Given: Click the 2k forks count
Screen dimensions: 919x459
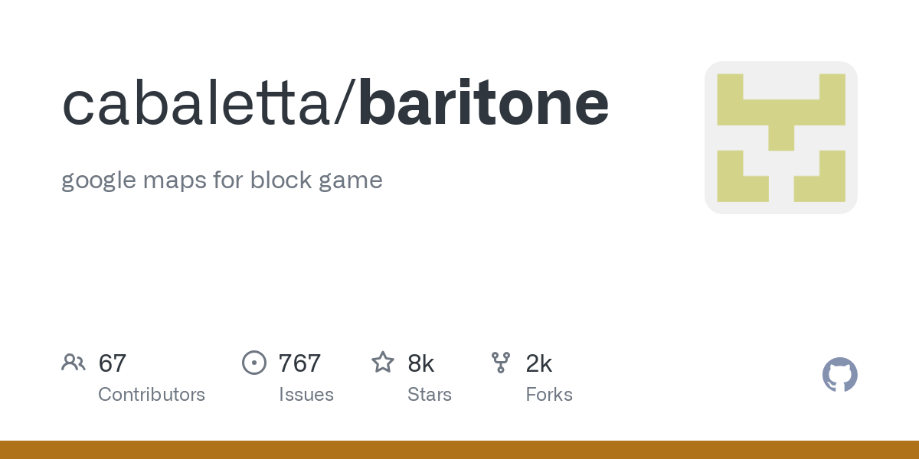Looking at the screenshot, I should point(539,363).
